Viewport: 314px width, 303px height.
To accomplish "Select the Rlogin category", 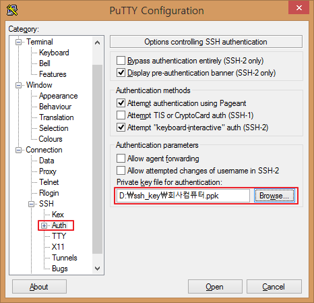I will pyautogui.click(x=49, y=193).
